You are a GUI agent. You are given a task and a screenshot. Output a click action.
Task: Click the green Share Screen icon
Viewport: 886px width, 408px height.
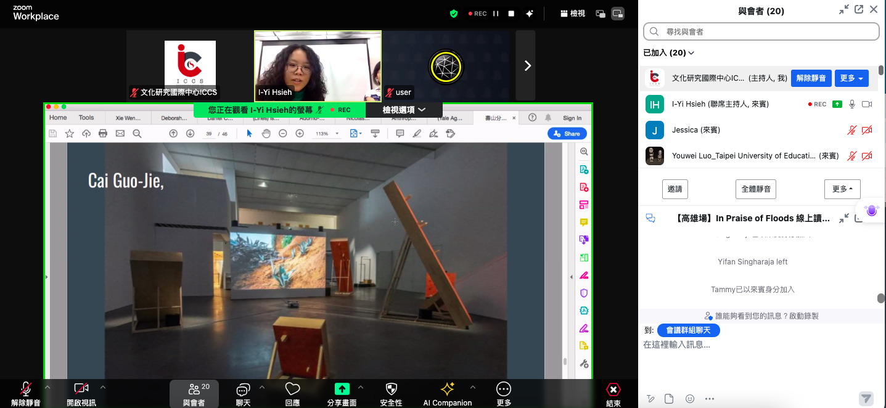coord(342,389)
